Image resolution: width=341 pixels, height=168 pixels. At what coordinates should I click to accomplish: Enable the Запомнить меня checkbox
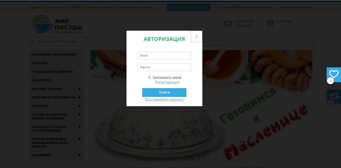click(150, 77)
